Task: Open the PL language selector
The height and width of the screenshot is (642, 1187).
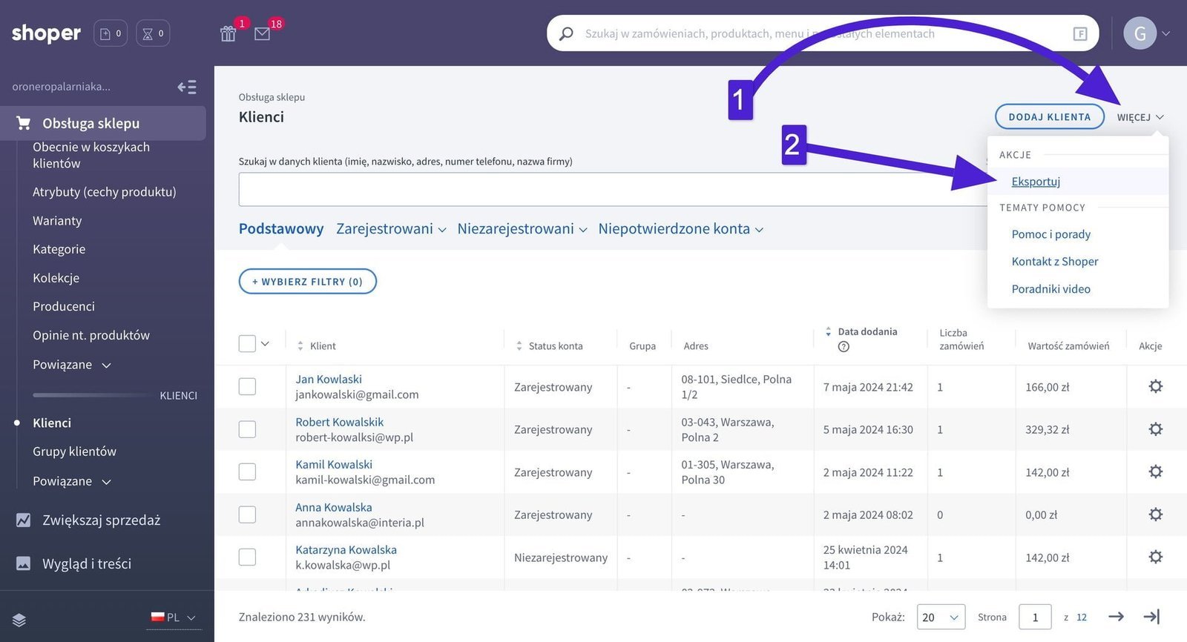Action: 174,618
